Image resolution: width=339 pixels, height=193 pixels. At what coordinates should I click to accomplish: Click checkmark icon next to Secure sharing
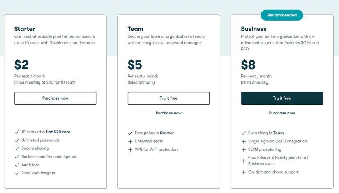click(17, 149)
